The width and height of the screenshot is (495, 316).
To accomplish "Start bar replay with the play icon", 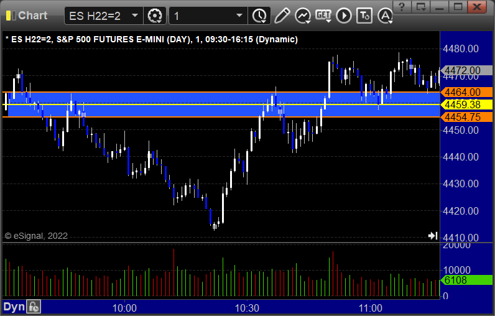I will (344, 16).
